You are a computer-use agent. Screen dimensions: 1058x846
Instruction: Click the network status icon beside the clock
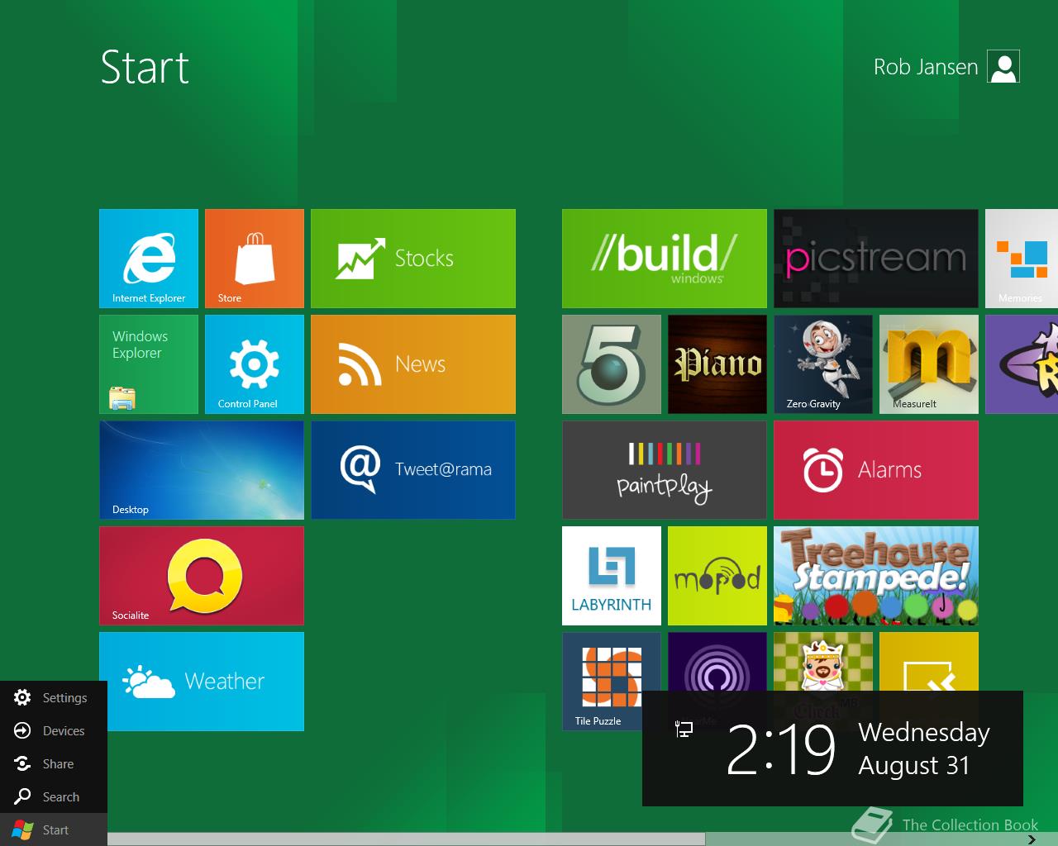tap(684, 729)
